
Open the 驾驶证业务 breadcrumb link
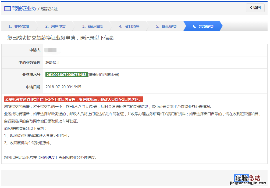[x=24, y=9]
